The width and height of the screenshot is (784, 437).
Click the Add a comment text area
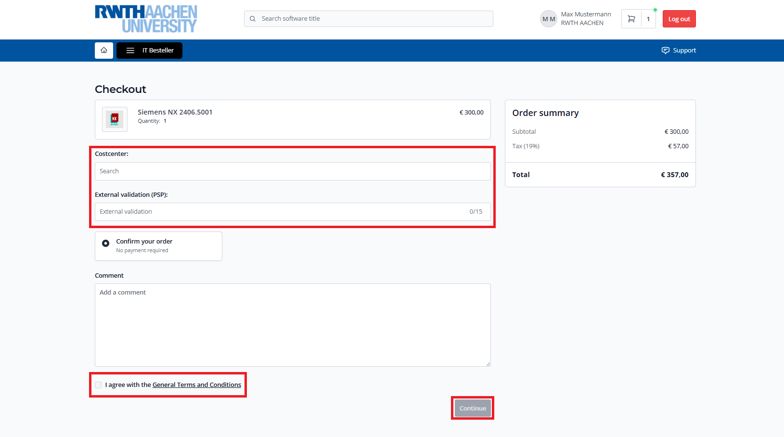pyautogui.click(x=293, y=325)
